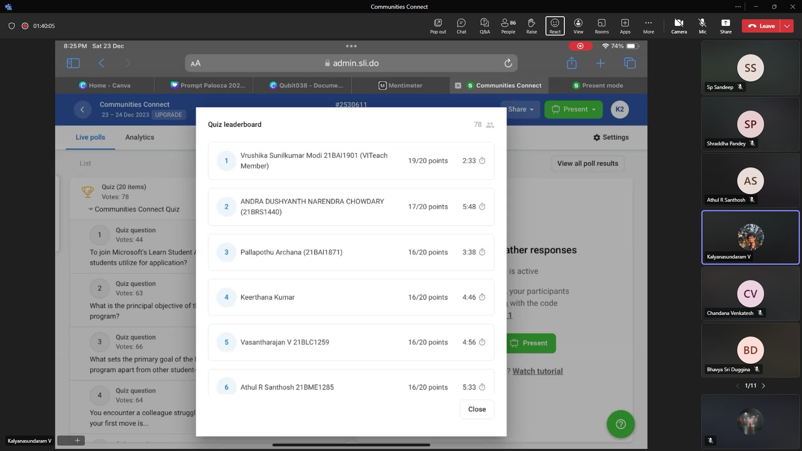
Task: Open the View layout options
Action: click(578, 26)
